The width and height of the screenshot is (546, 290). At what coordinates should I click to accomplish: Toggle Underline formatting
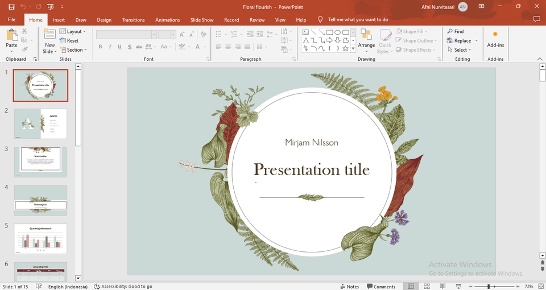(120, 46)
